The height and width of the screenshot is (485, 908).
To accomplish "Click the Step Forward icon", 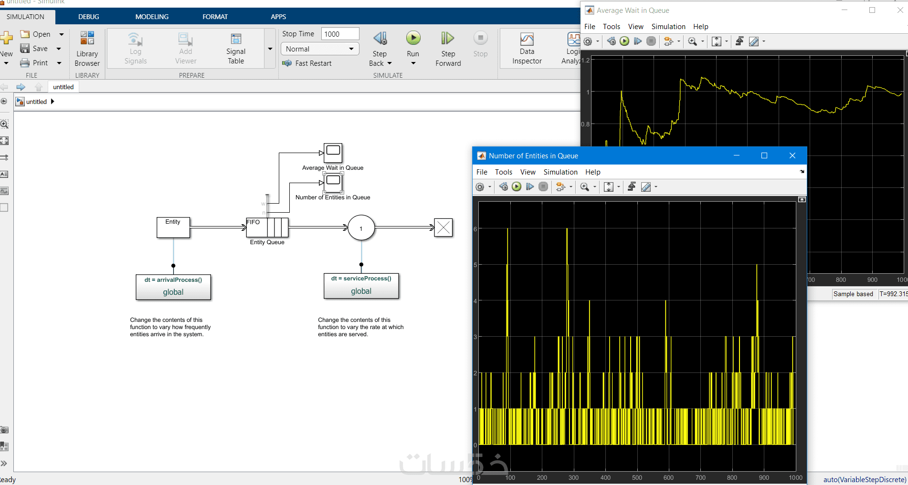I will [447, 39].
